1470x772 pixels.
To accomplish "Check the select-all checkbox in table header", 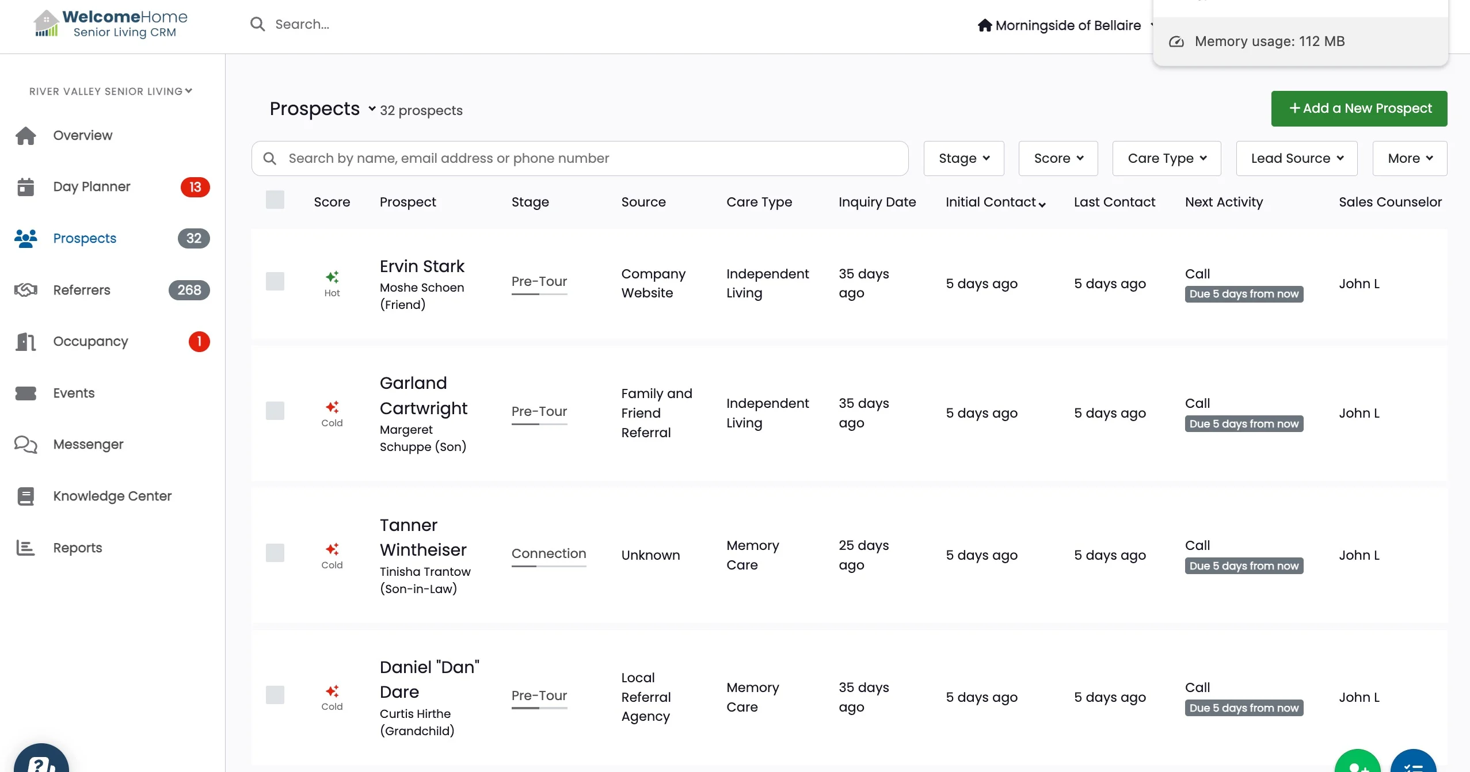I will coord(275,200).
